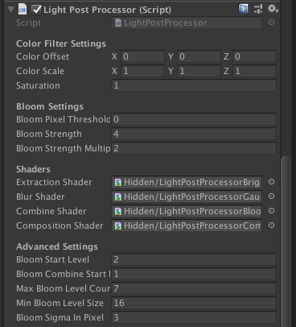Open object picker for Composition Shader
296x327 pixels.
click(271, 226)
